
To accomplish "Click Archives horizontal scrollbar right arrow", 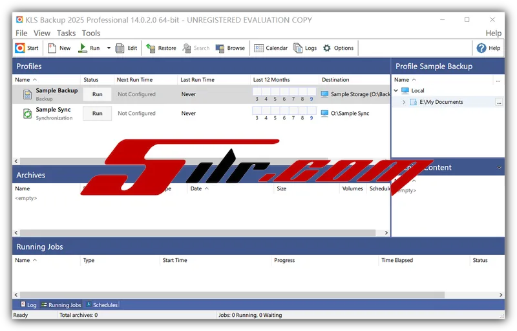I will coord(386,233).
